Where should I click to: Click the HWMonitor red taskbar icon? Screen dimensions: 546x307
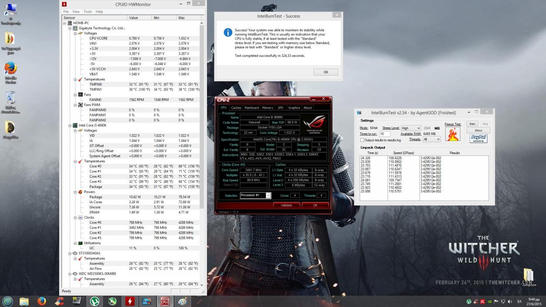tap(130, 301)
